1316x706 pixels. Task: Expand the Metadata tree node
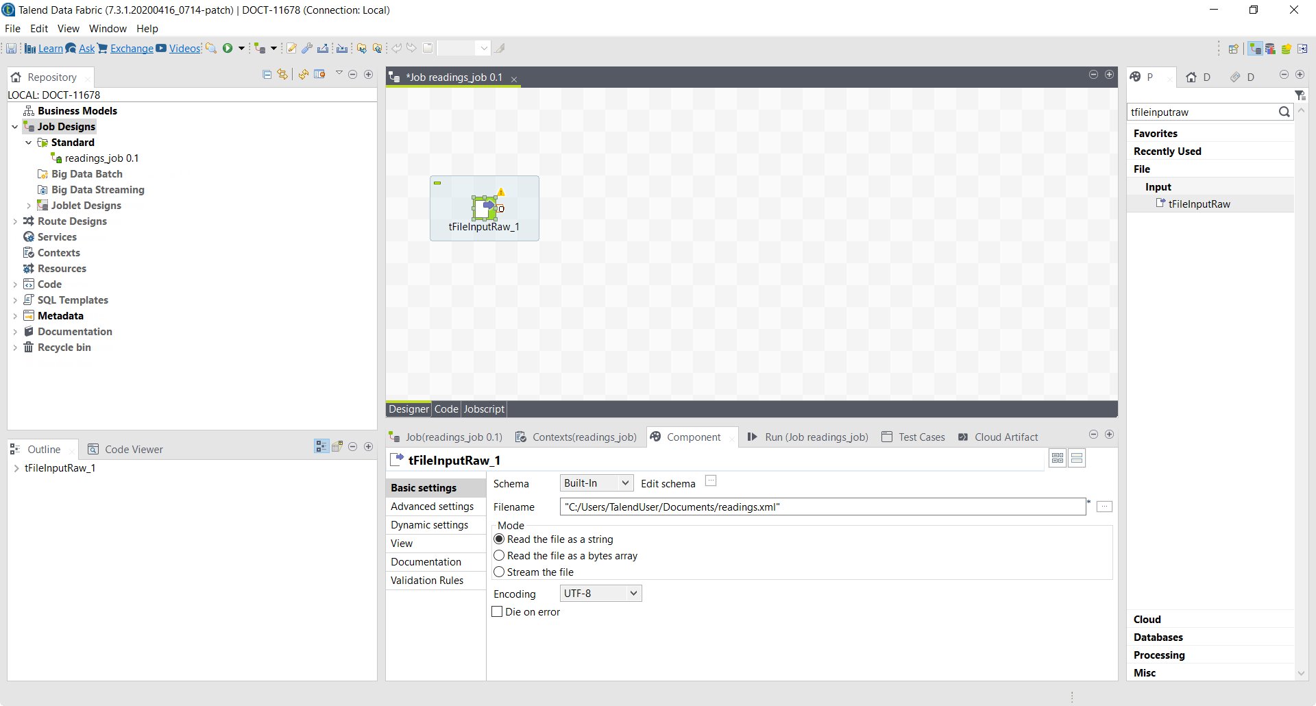[15, 316]
